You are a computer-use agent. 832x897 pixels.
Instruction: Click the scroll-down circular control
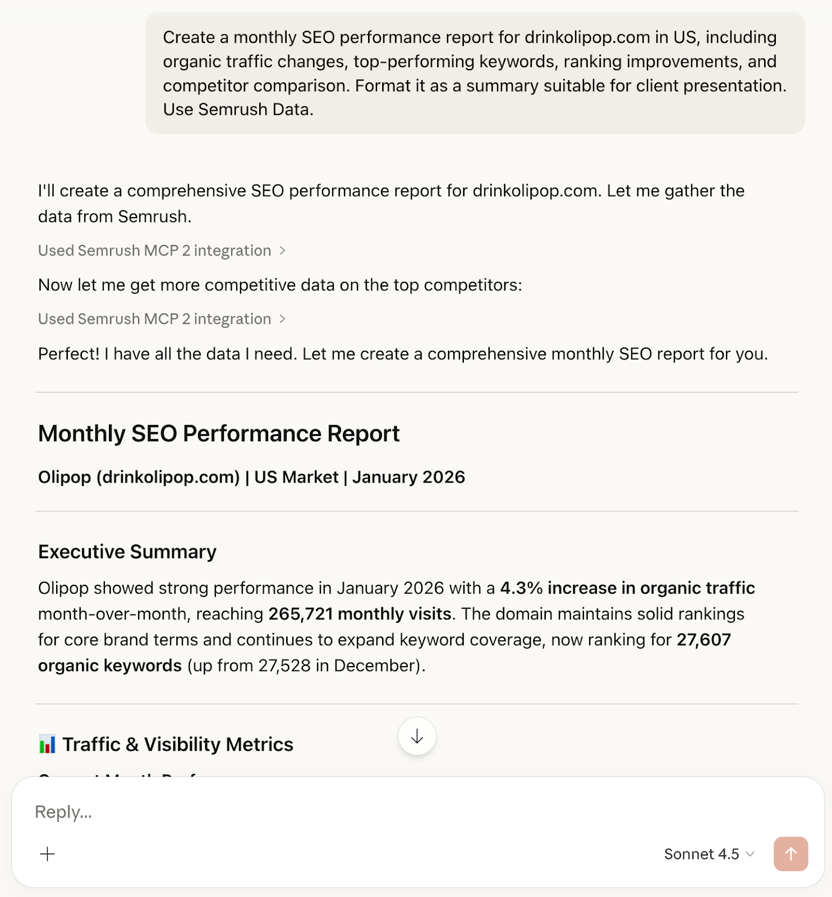416,737
